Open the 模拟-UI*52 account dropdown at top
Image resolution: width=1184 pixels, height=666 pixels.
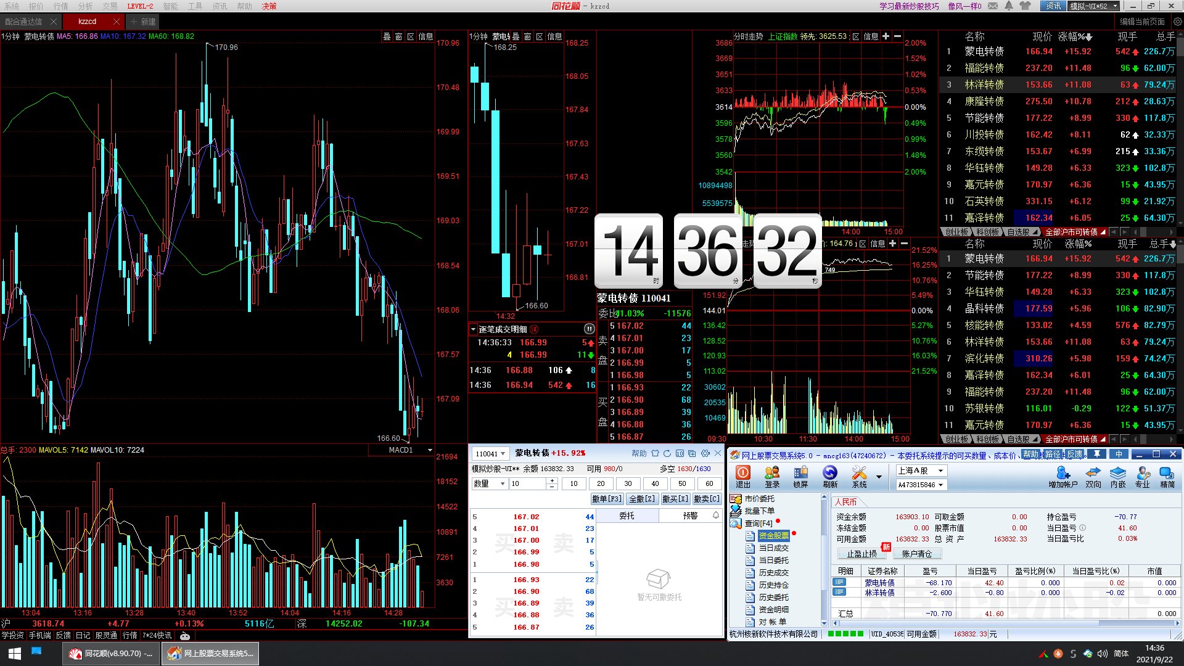pos(1093,6)
